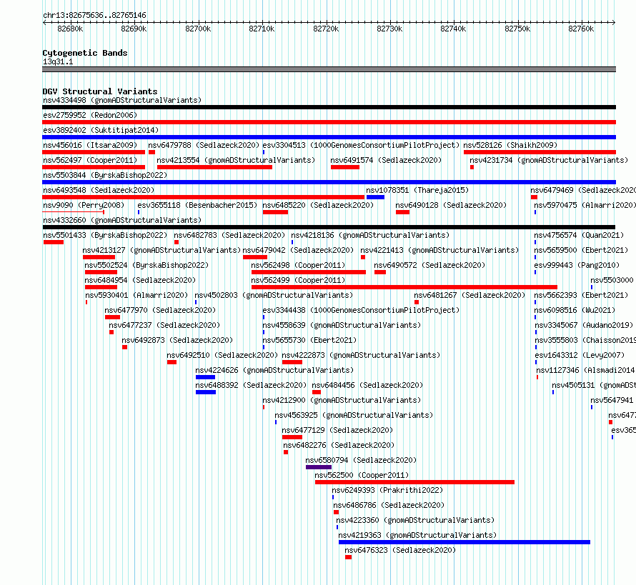Click nsv6493548 (Sedlazeck2020) label

99,190
